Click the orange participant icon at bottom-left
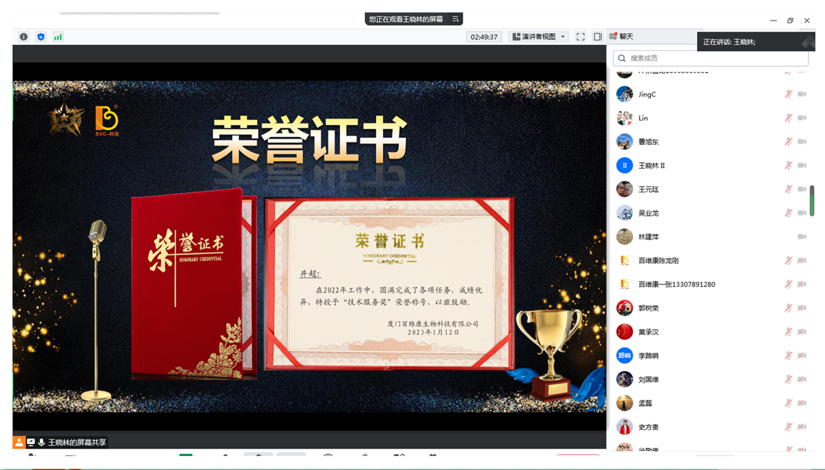The height and width of the screenshot is (470, 825). [x=20, y=441]
